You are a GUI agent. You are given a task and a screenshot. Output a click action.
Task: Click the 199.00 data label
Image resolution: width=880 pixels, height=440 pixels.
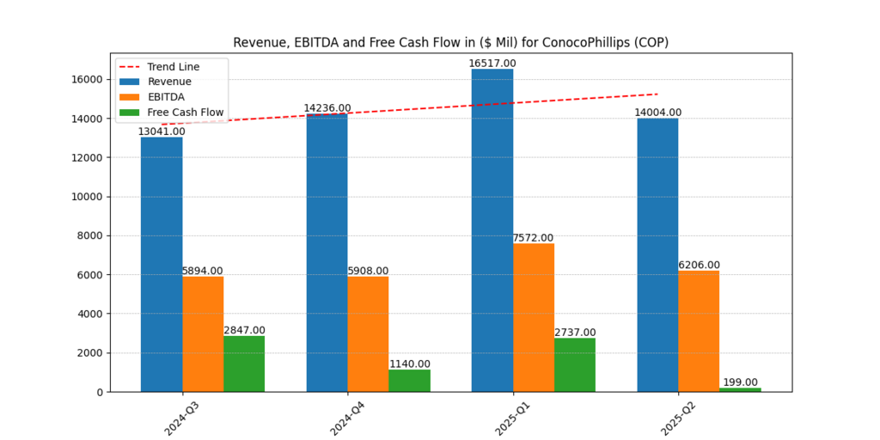pos(740,382)
